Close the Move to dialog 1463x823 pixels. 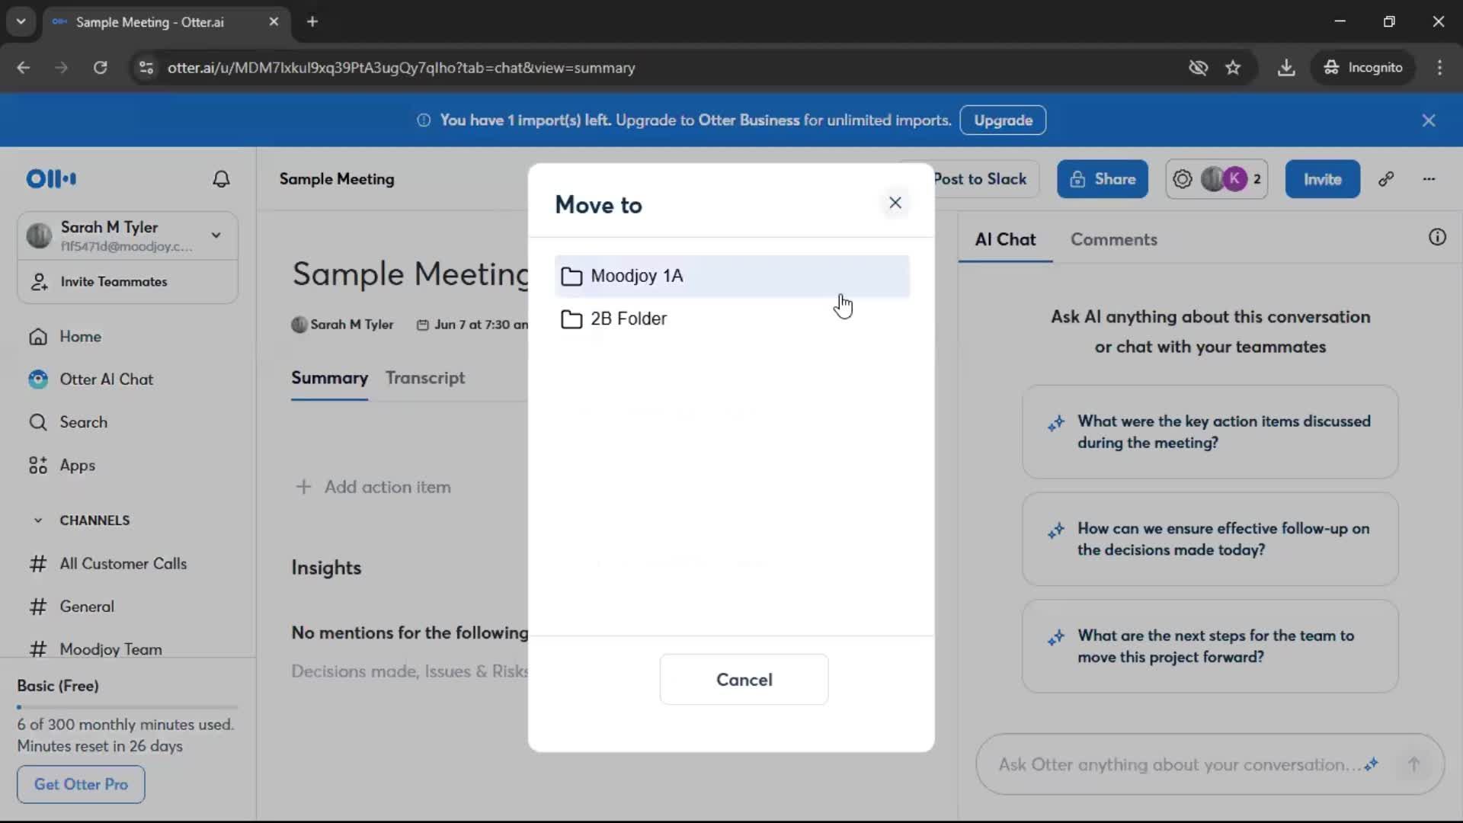895,203
